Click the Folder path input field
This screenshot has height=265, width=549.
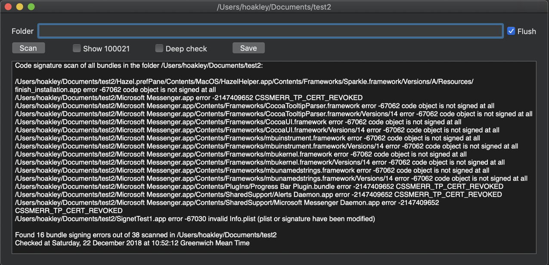[x=270, y=31]
